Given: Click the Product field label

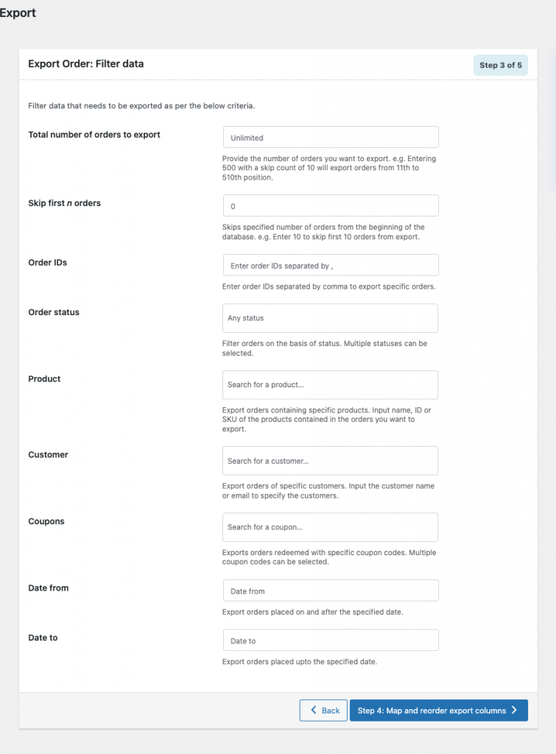Looking at the screenshot, I should [44, 379].
